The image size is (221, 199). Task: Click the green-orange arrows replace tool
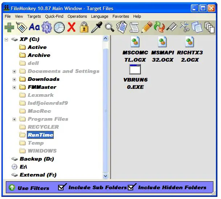(159, 27)
